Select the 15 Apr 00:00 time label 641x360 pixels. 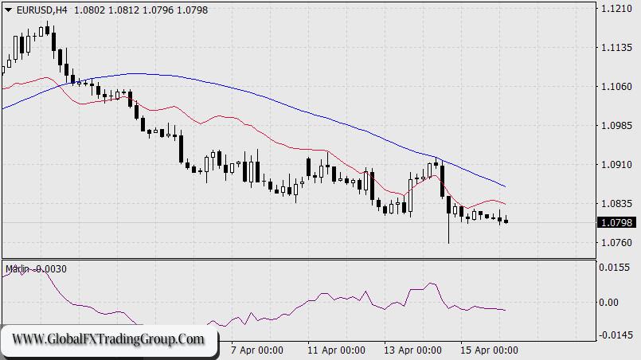[x=489, y=350]
